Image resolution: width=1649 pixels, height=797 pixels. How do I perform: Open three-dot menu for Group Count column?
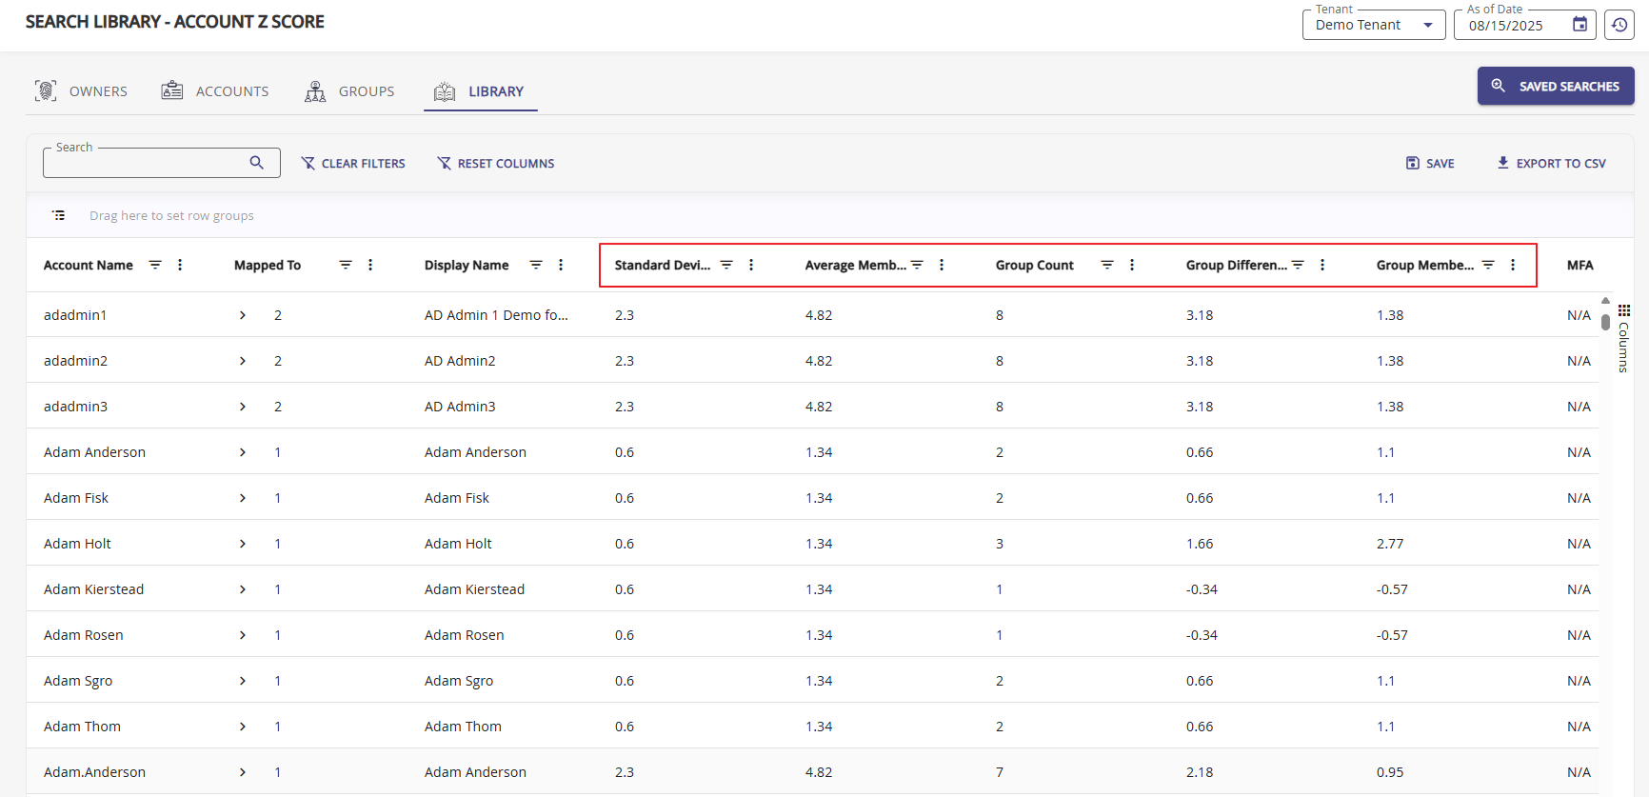1132,265
